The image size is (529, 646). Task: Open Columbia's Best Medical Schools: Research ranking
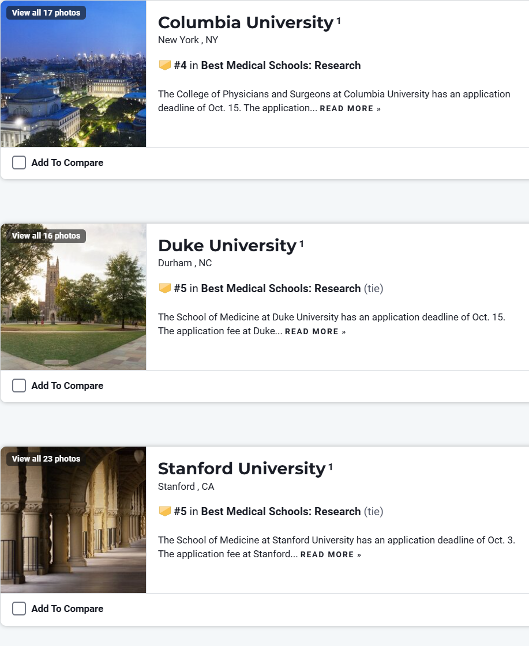pyautogui.click(x=280, y=66)
